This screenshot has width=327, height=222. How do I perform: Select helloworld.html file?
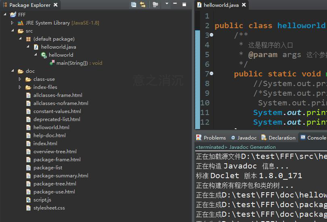click(x=51, y=127)
